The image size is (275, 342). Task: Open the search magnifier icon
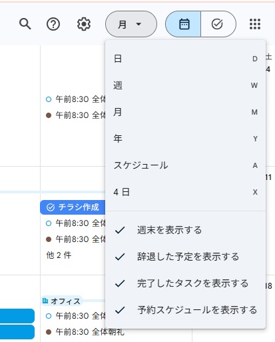[25, 24]
